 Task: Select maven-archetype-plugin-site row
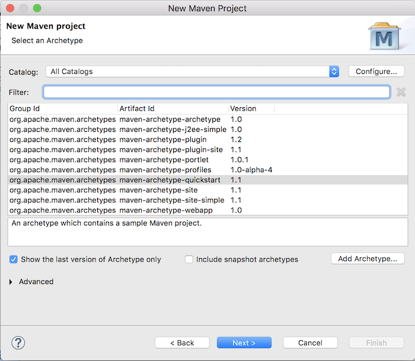pos(207,150)
